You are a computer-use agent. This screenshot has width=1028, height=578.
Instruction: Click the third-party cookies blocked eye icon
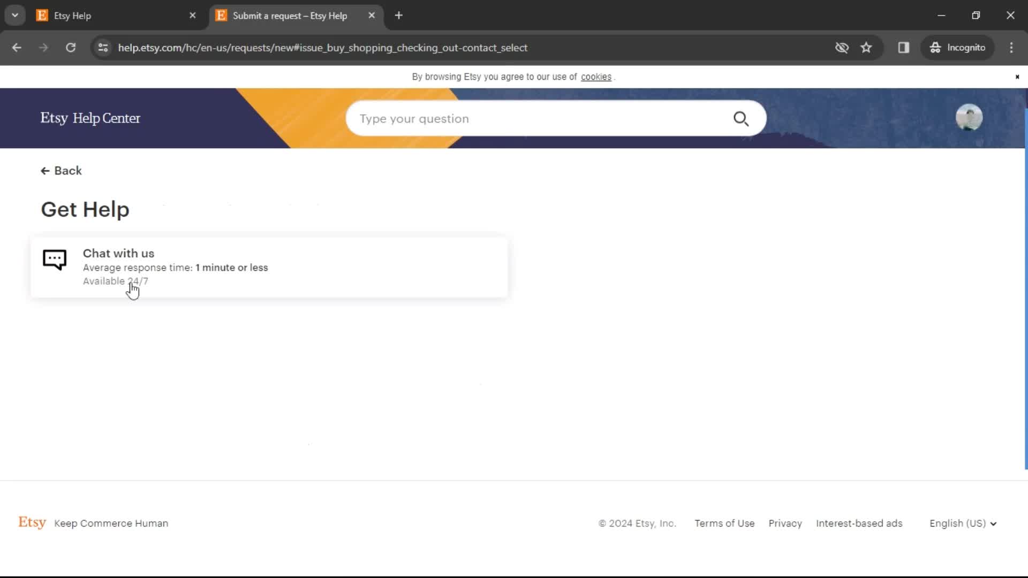[x=842, y=48]
